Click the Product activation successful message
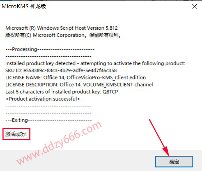 point(43,99)
